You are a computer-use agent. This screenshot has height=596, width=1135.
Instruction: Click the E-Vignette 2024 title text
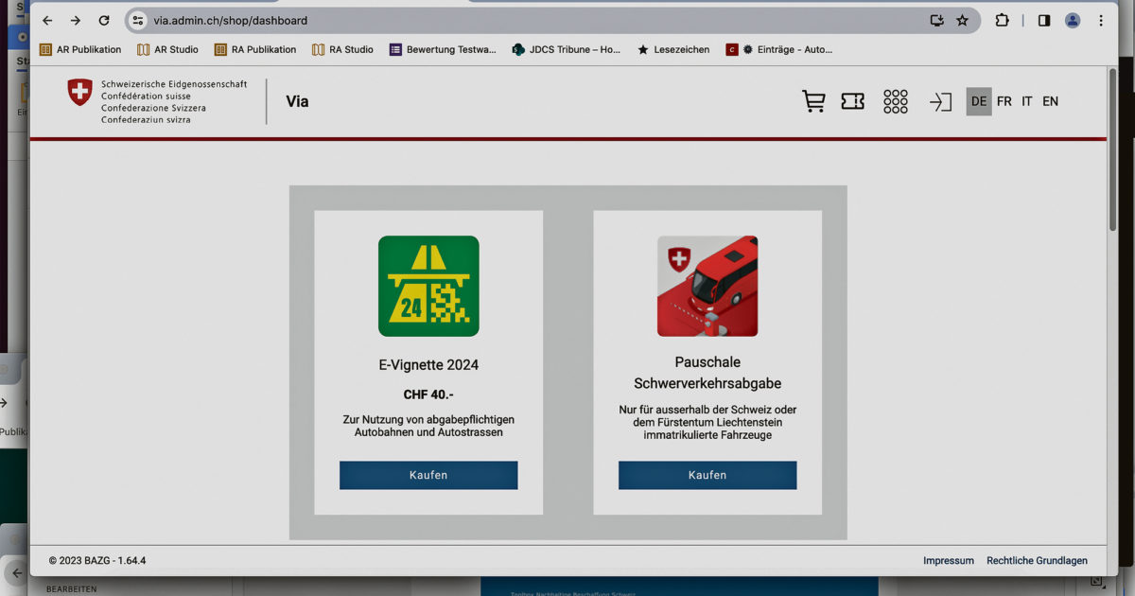428,365
